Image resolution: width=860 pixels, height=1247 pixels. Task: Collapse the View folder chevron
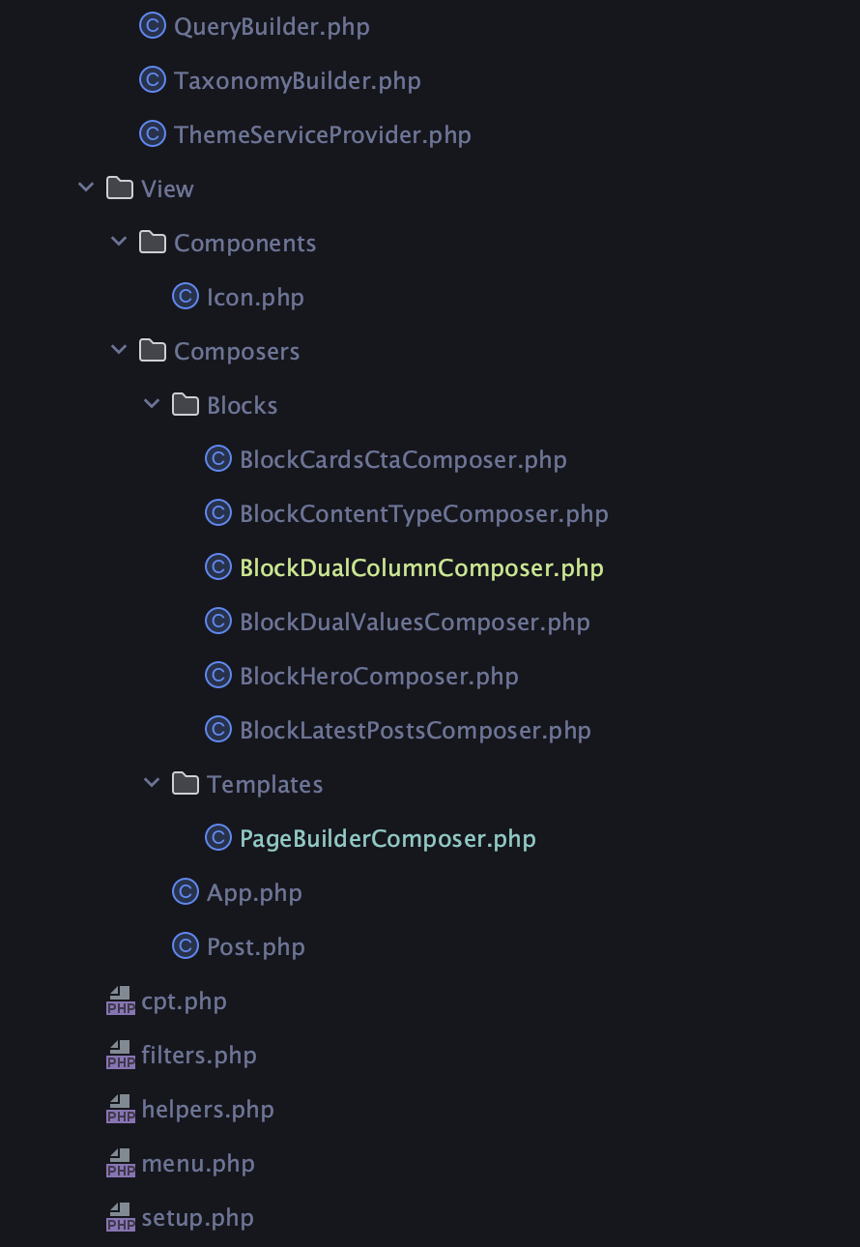click(86, 188)
